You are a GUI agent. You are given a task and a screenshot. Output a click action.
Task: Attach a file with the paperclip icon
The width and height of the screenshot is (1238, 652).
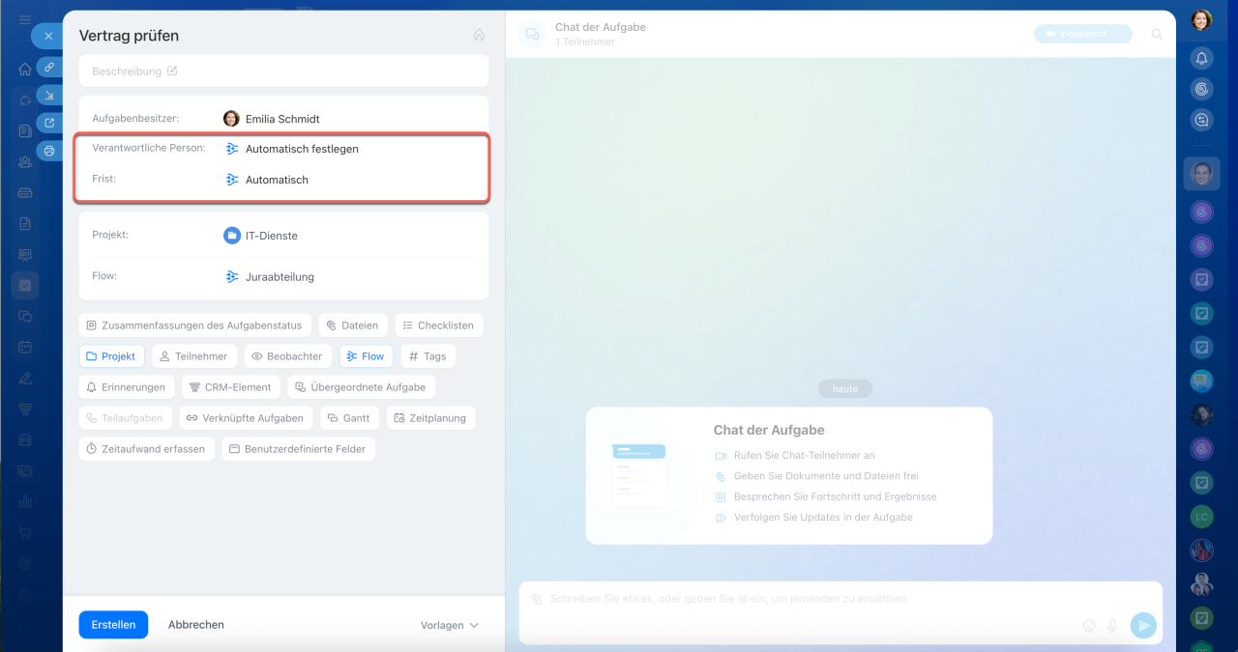(x=537, y=599)
